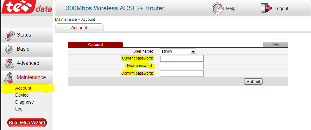
Task: Focus the Current password field
Action: point(181,58)
